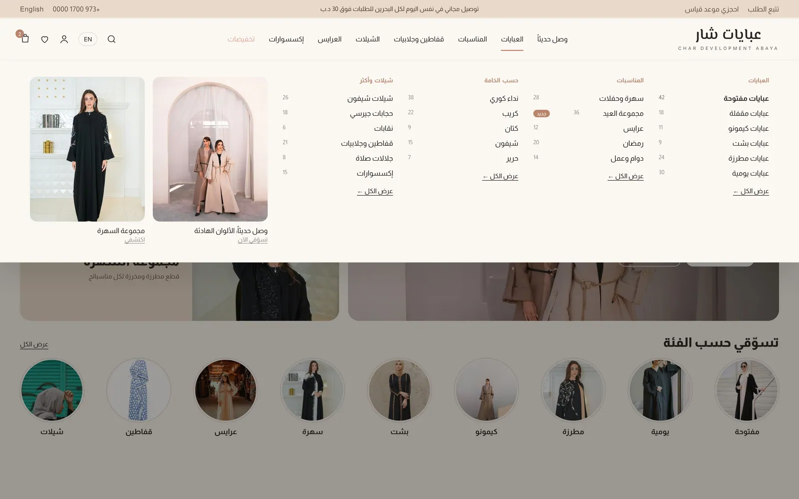Open the كيمونو category circle
Screen dimensions: 799x499
(x=486, y=390)
